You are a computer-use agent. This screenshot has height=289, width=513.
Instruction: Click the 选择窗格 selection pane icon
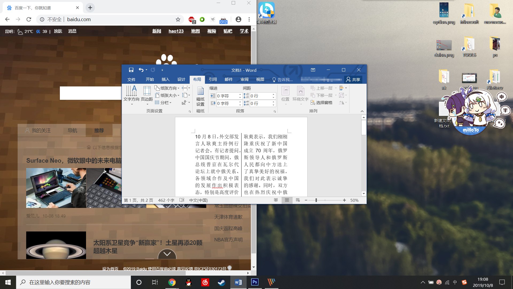313,102
